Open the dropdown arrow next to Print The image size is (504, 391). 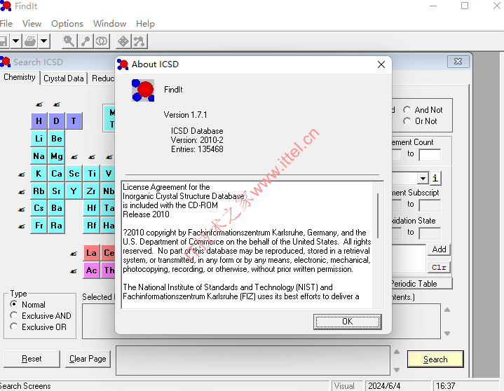(x=44, y=41)
